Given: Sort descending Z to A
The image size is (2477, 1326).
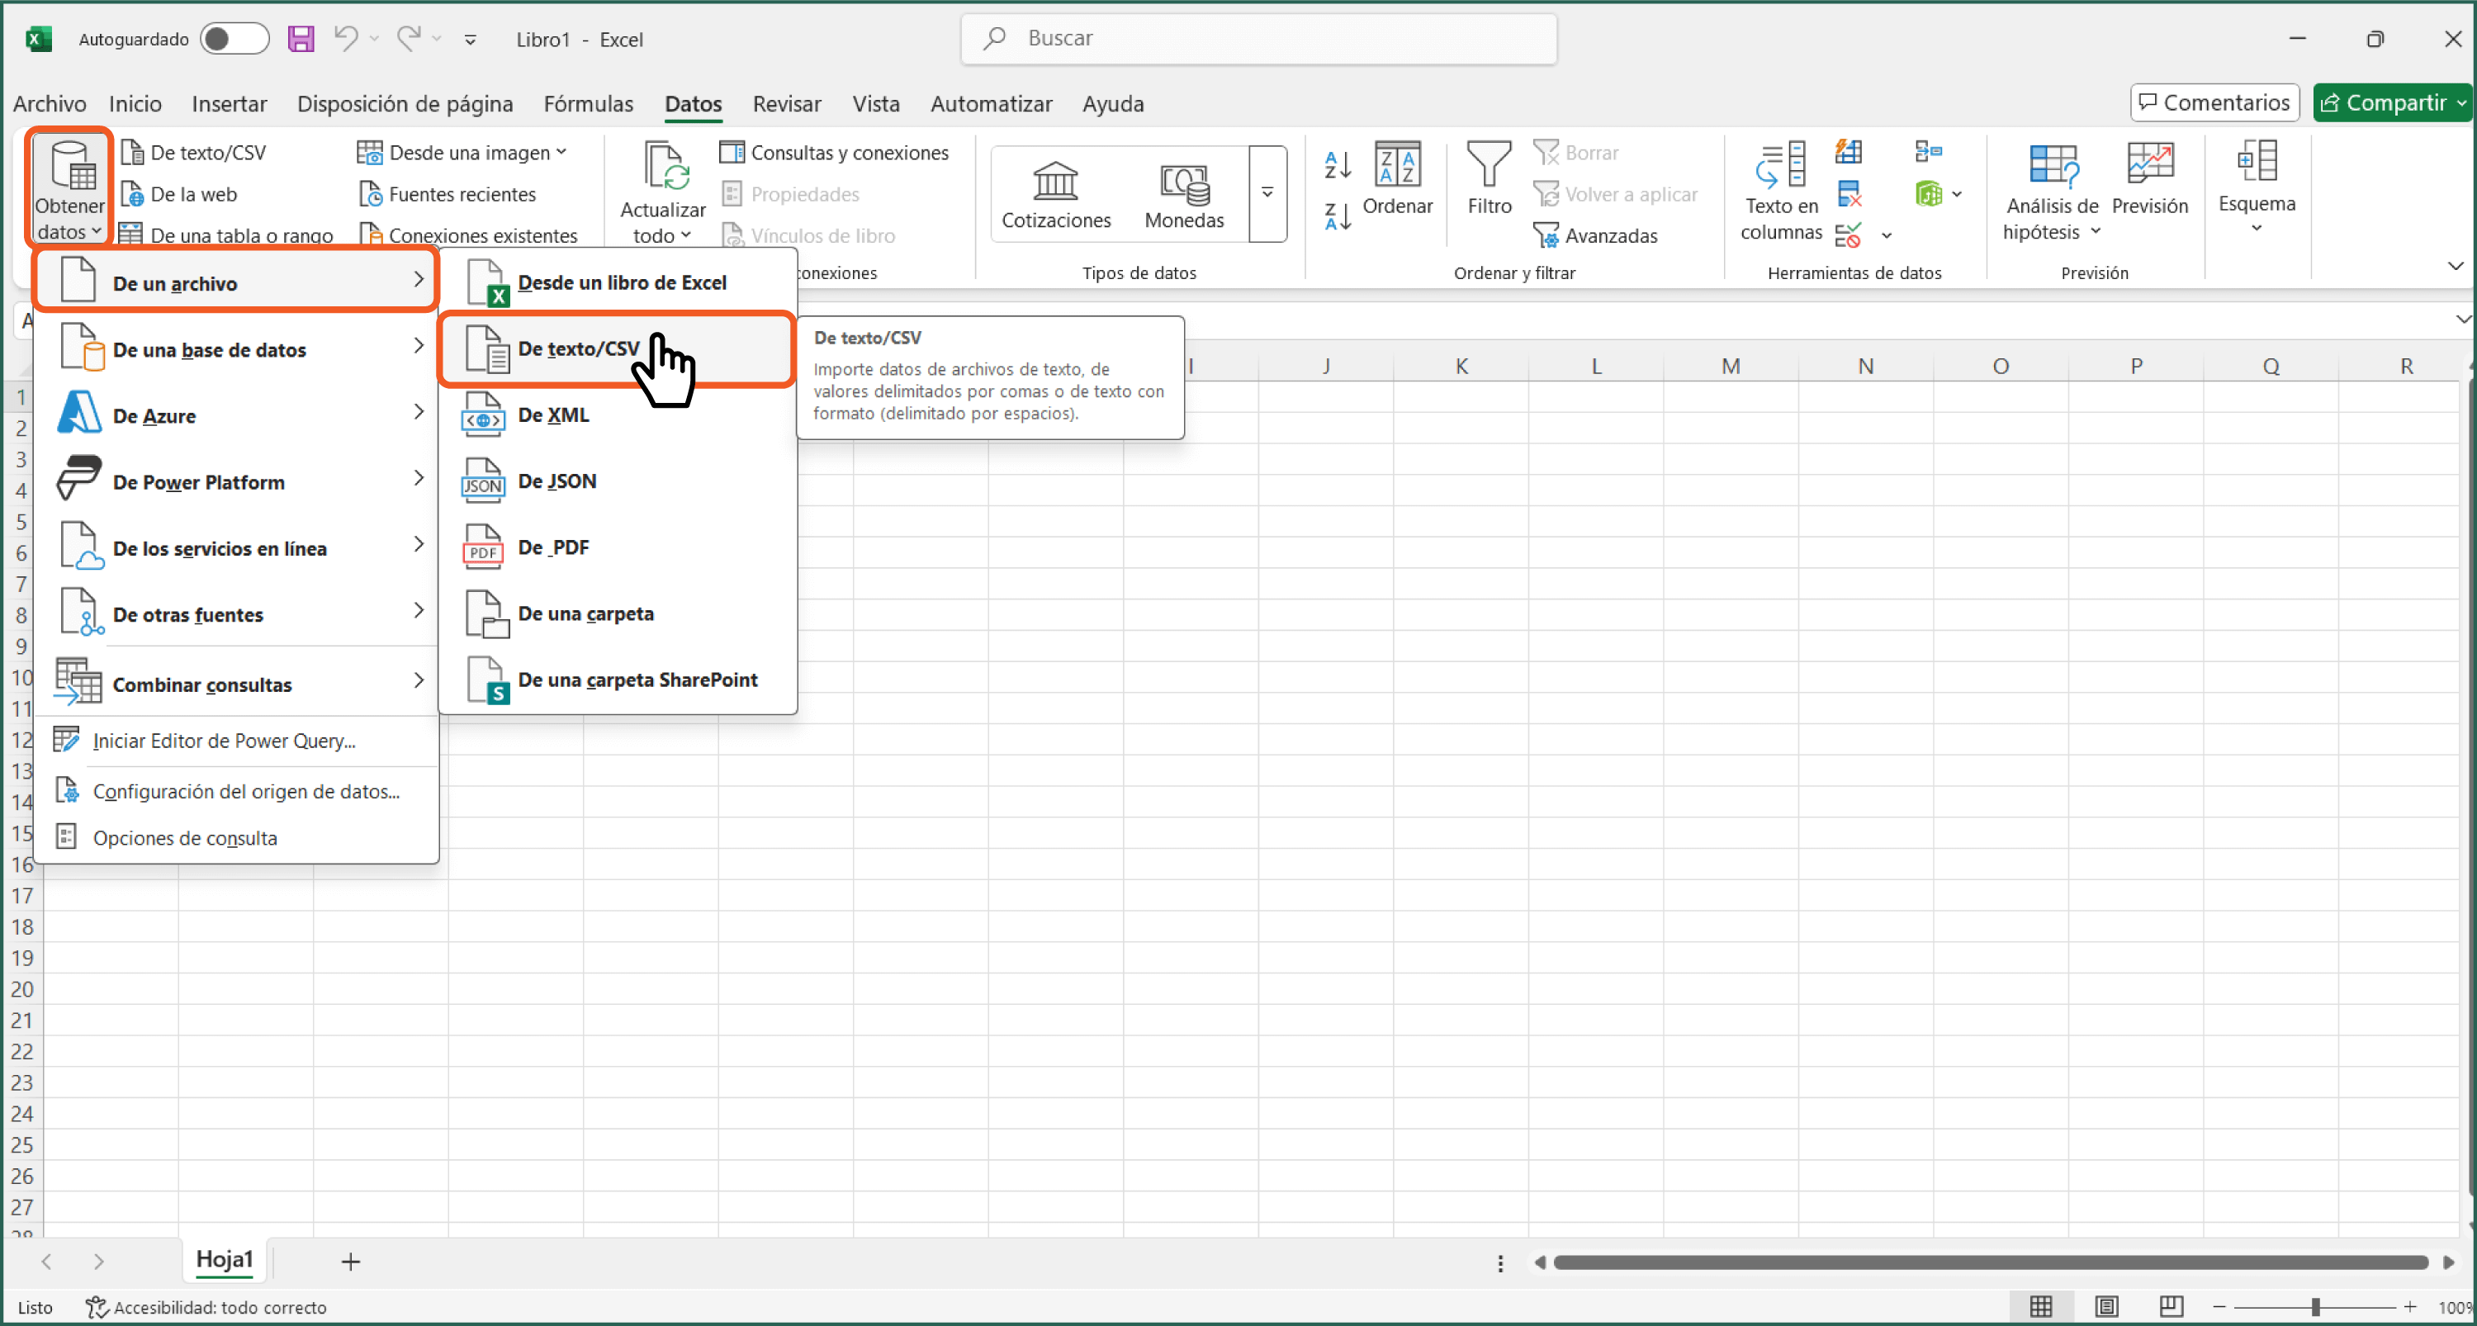Looking at the screenshot, I should click(1338, 216).
